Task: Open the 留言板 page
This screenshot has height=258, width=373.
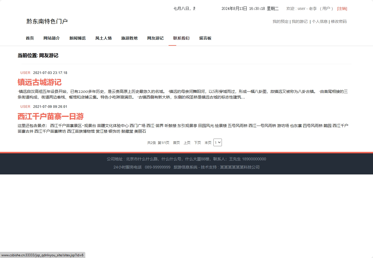Action: pos(205,38)
